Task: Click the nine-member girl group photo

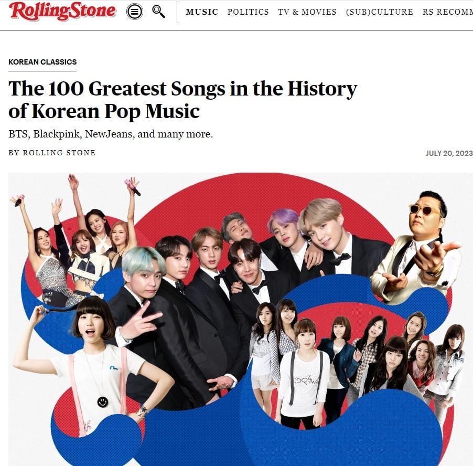Action: point(356,362)
